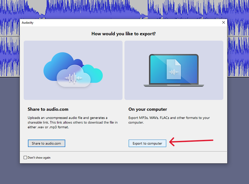The height and width of the screenshot is (184, 249).
Task: Click the 'Share to audio.com' heading text
Action: (x=48, y=109)
